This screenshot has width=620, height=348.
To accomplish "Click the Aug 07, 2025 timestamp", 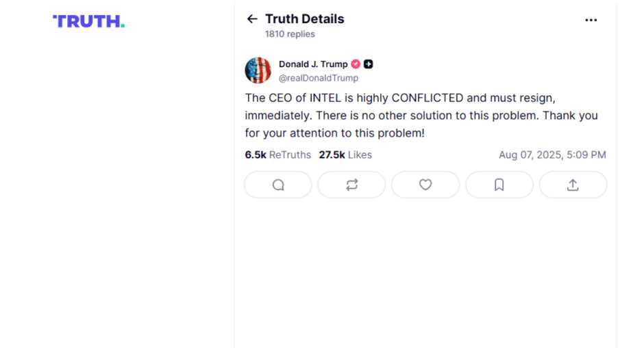I will [552, 155].
